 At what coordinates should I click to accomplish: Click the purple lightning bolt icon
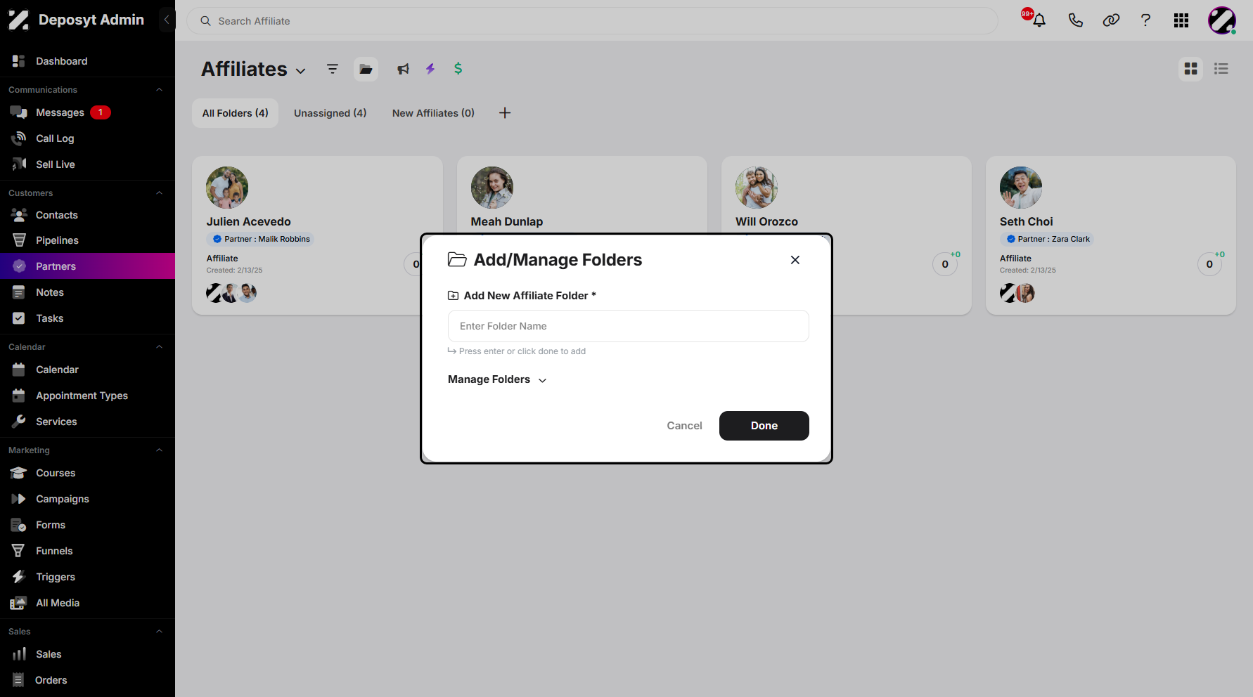pos(430,69)
